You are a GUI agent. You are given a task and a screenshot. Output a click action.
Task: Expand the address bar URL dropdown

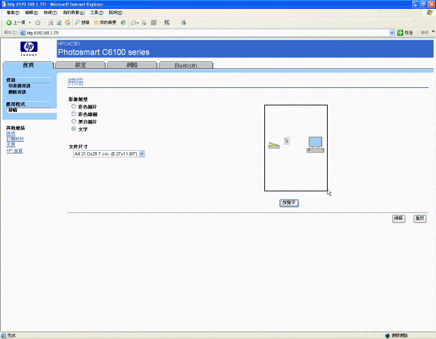(392, 33)
